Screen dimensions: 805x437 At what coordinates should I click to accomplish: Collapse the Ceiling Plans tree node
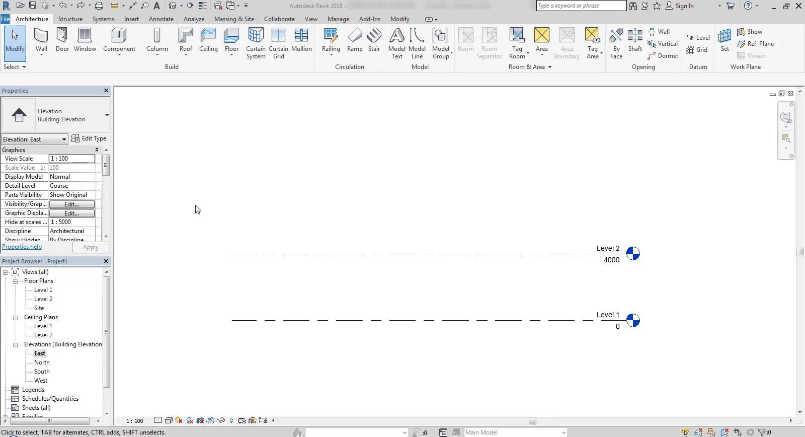[x=15, y=317]
